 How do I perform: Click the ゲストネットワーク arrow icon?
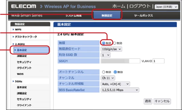pyautogui.click(x=13, y=37)
